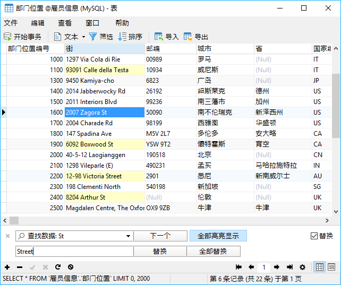The image size is (341, 285).
Task: Click the 部门位置编号 column header
Action: 36,48
